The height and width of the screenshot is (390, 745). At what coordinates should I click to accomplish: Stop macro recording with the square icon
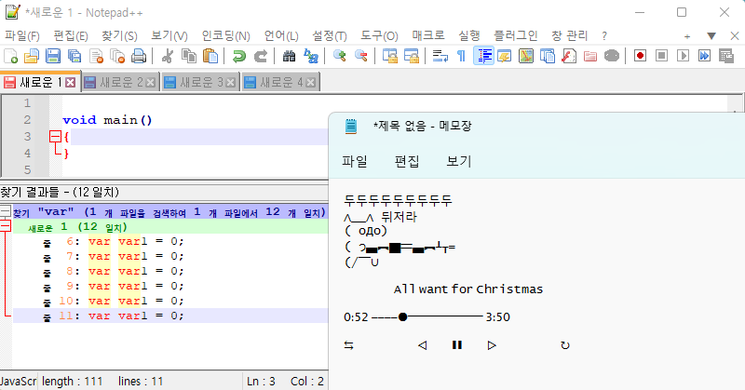tap(661, 56)
